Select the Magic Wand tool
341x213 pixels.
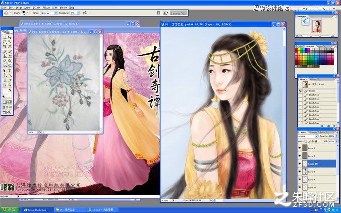[x=10, y=41]
